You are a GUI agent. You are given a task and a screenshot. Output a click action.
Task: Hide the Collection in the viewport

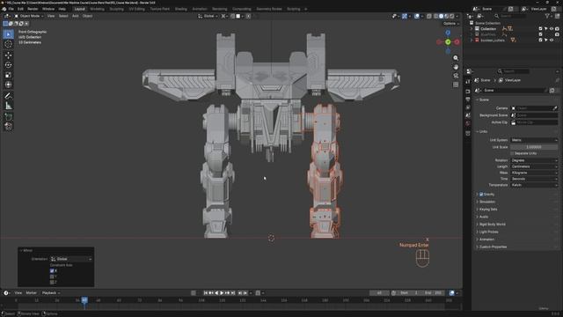552,29
